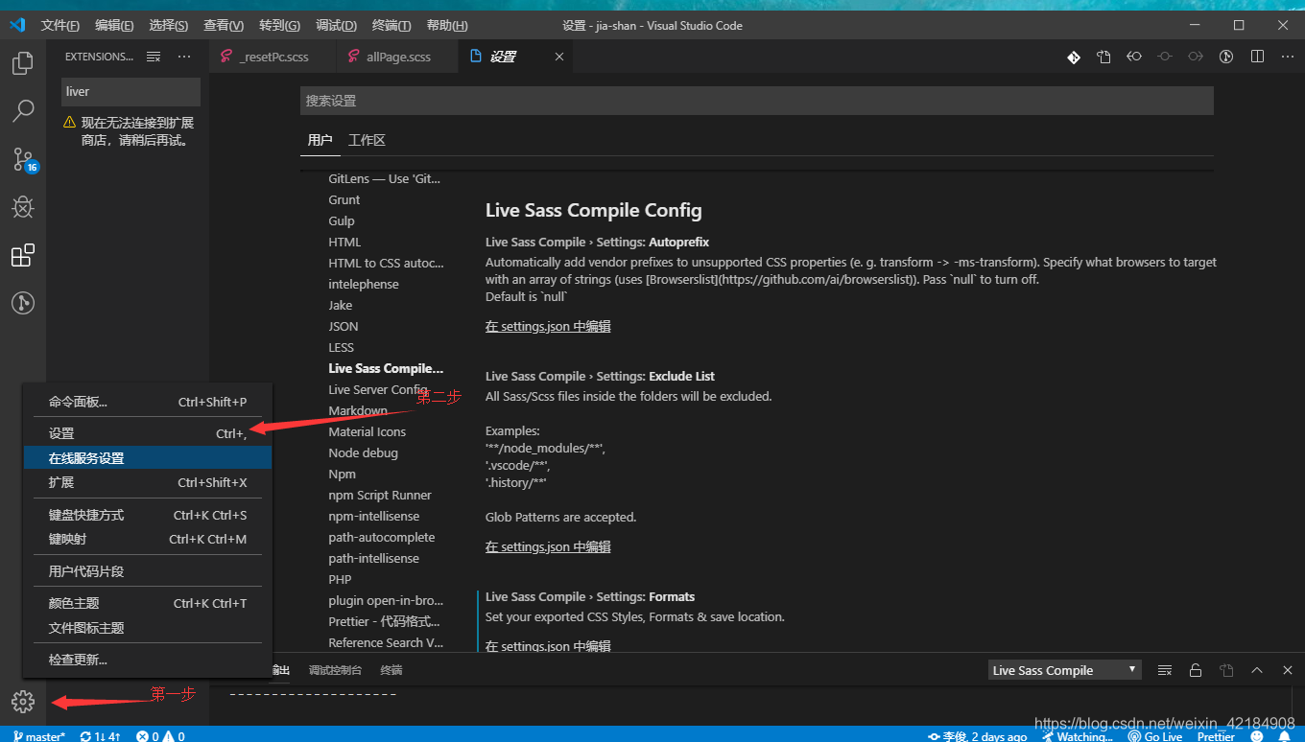Select npm Script Runner in settings tree
The height and width of the screenshot is (742, 1305).
tap(380, 495)
